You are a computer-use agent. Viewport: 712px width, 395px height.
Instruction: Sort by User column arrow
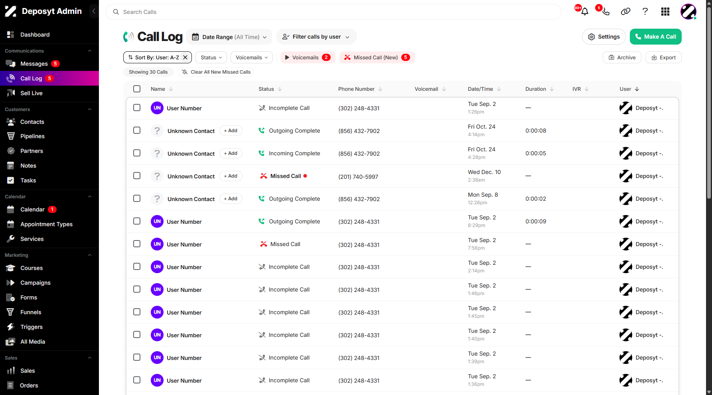coord(637,89)
